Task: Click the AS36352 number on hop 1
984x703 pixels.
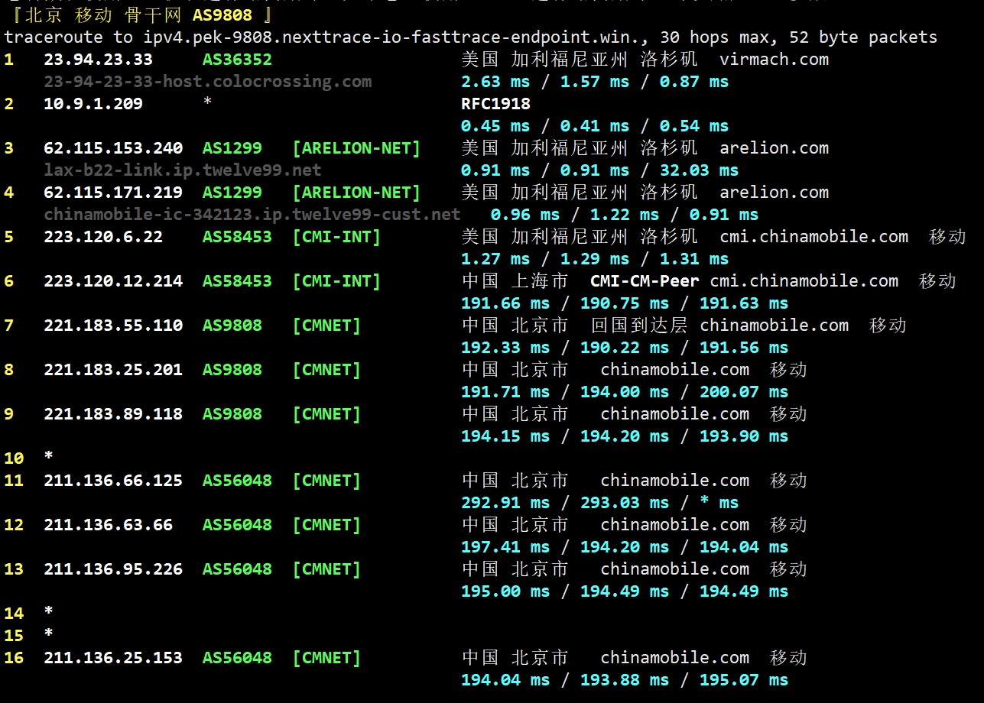Action: (237, 60)
